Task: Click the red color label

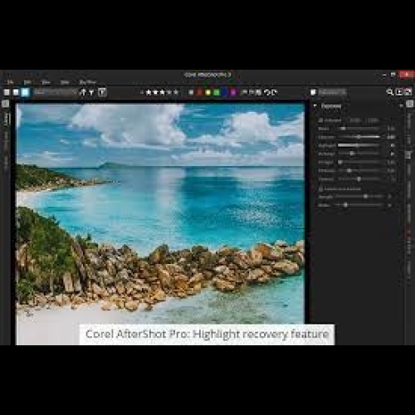Action: [199, 92]
